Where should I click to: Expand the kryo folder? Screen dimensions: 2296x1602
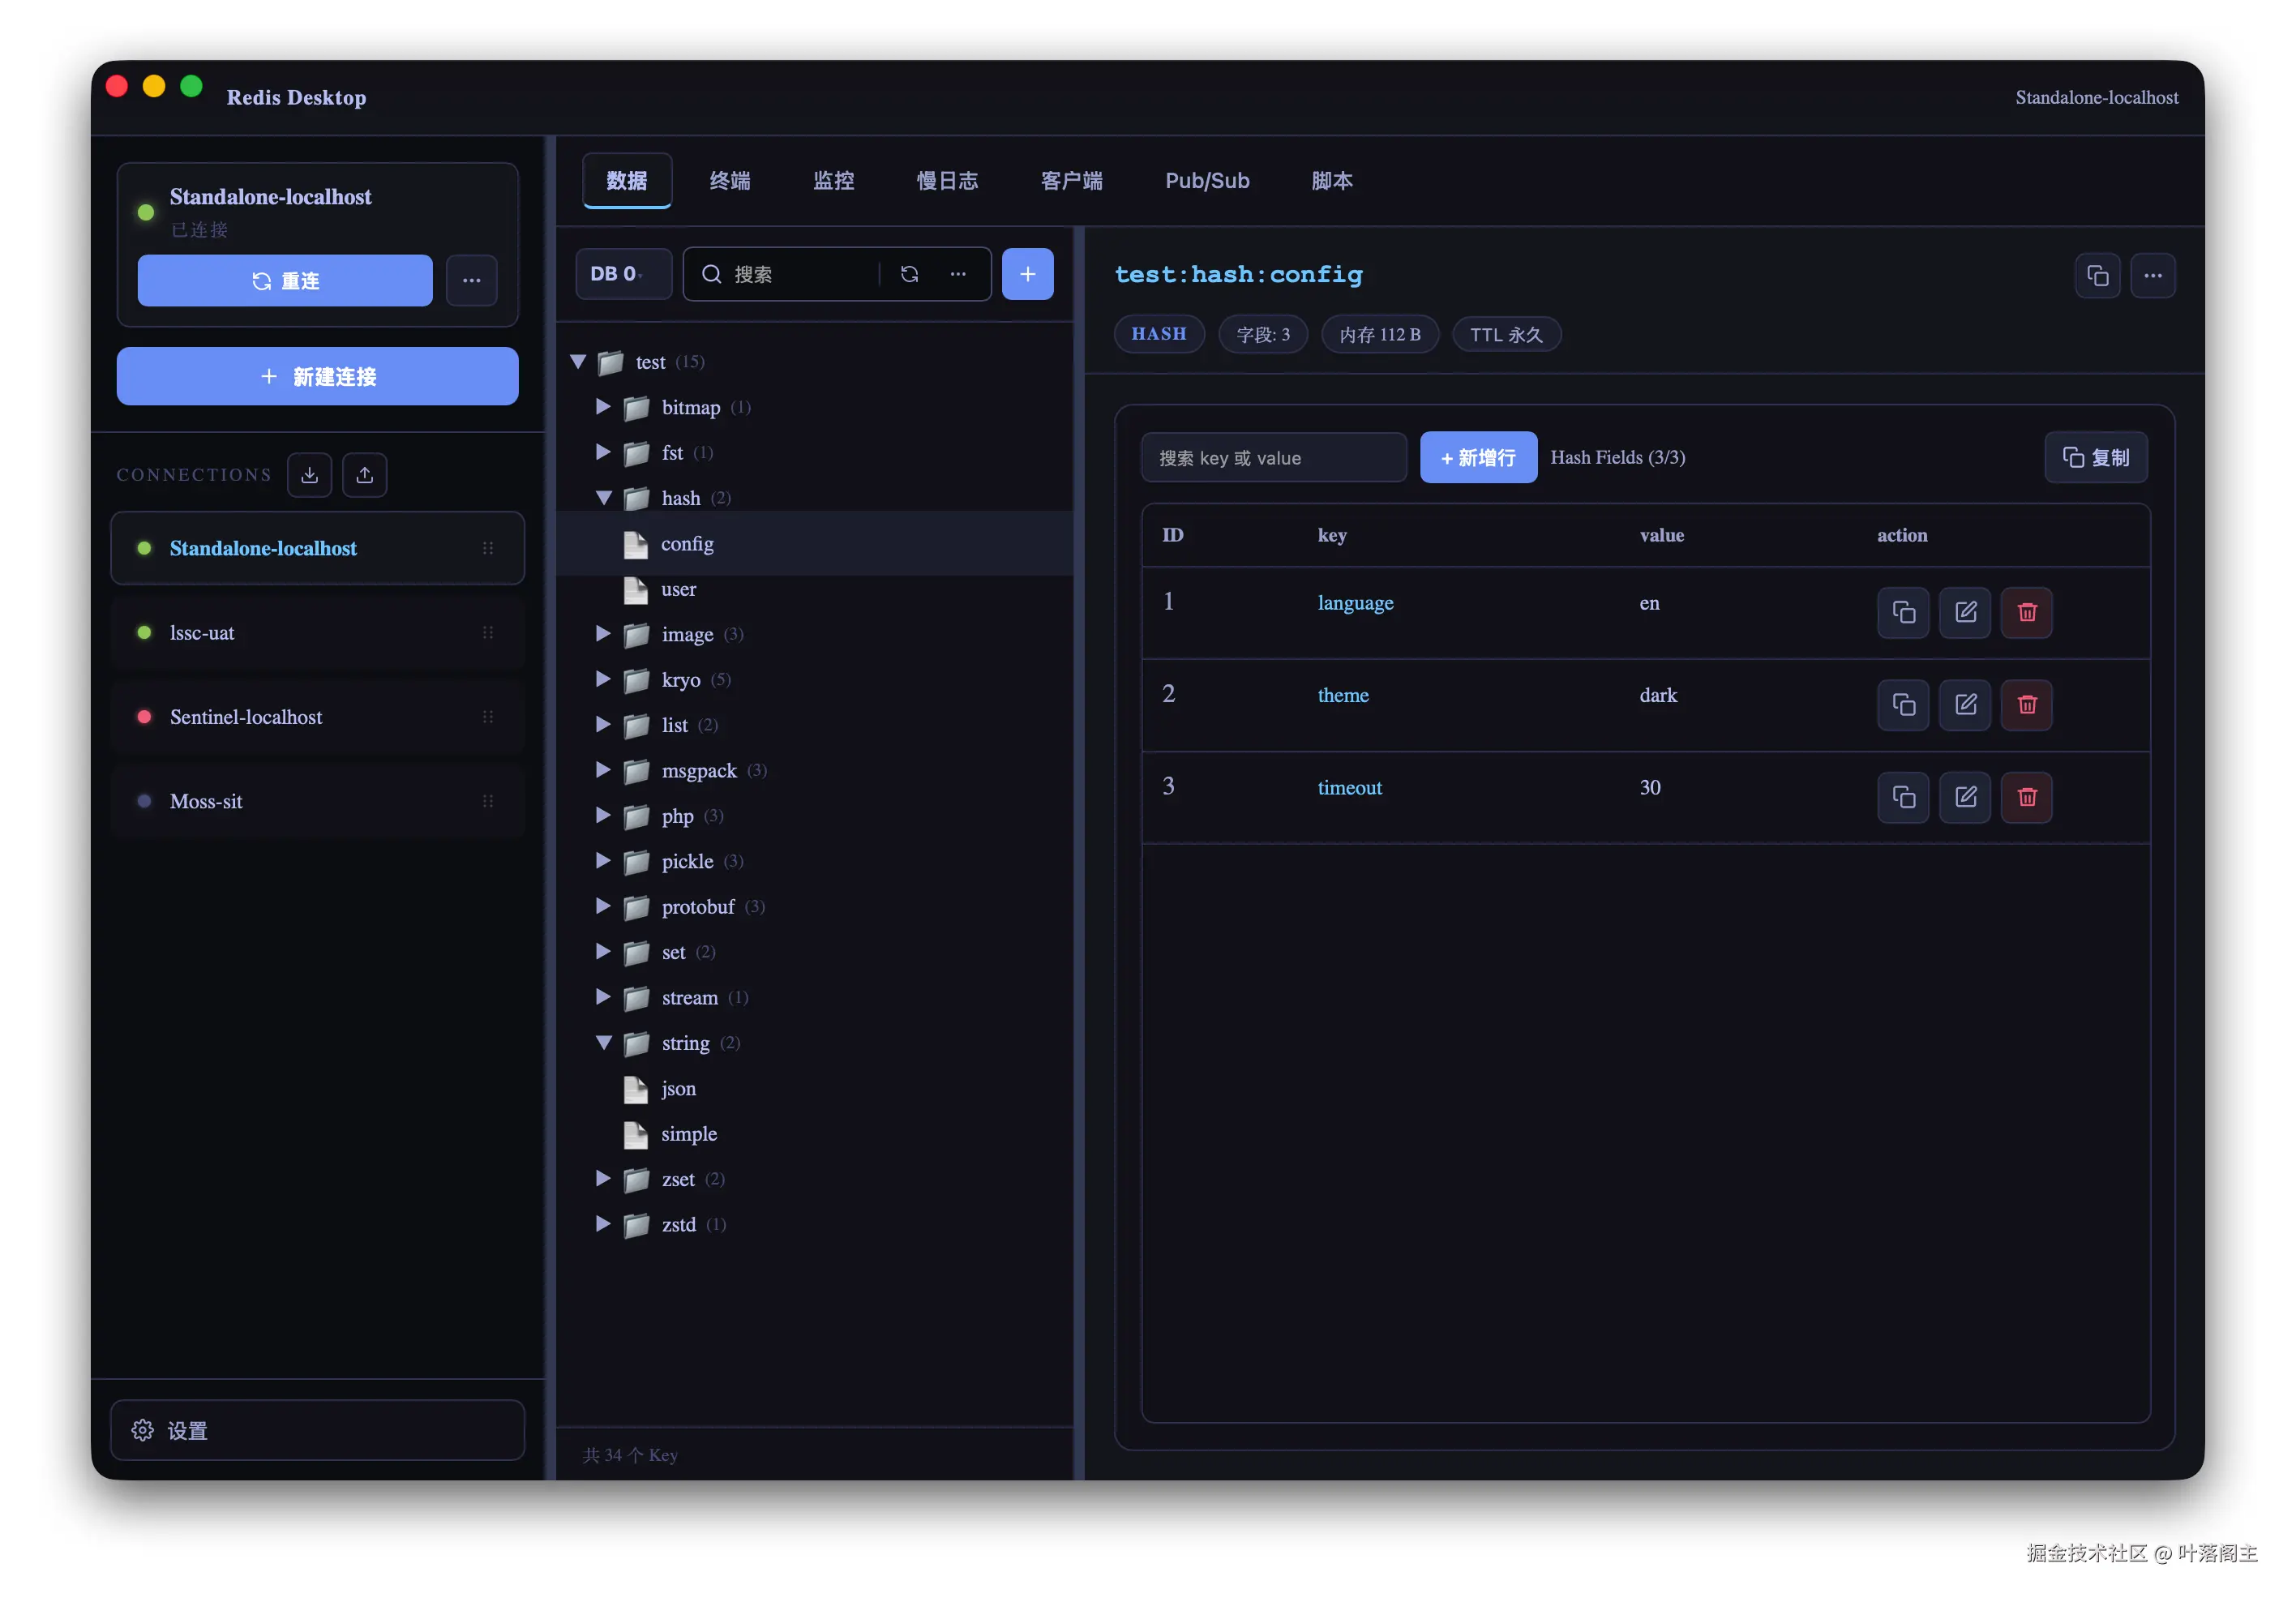click(x=603, y=679)
